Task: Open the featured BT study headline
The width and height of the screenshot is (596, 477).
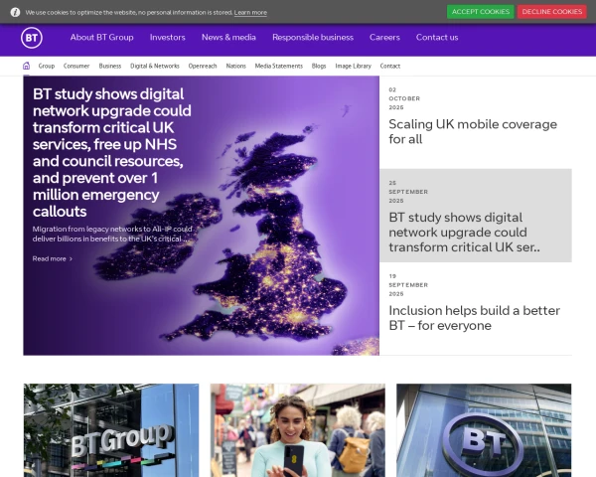Action: point(111,152)
